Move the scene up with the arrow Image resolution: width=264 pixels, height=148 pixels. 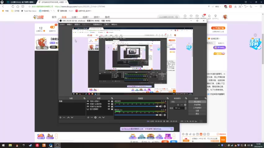[68, 117]
